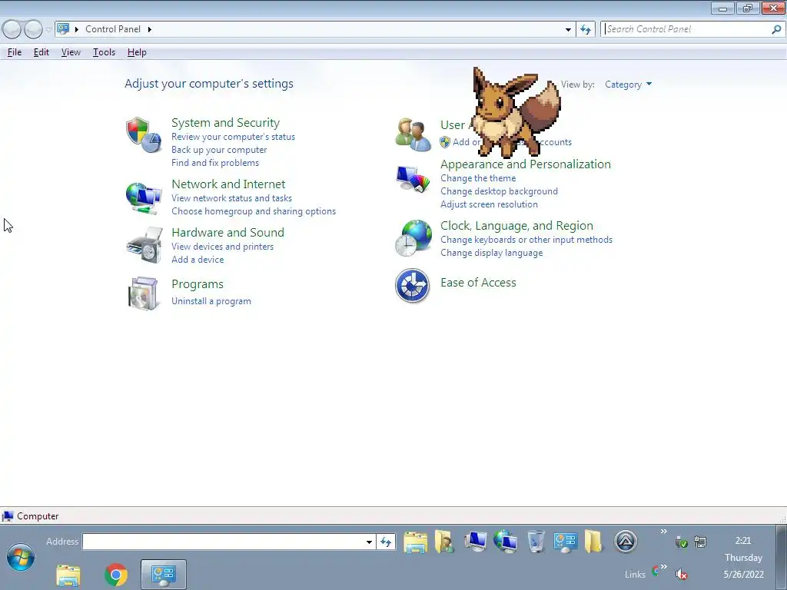Open the Help menu
The image size is (787, 590).
(x=137, y=52)
